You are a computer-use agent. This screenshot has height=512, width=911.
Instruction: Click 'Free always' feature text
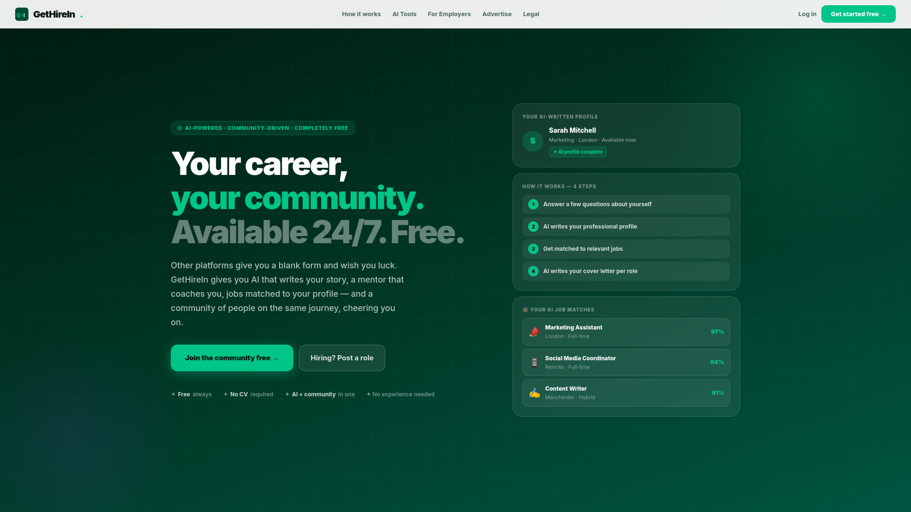pyautogui.click(x=191, y=394)
